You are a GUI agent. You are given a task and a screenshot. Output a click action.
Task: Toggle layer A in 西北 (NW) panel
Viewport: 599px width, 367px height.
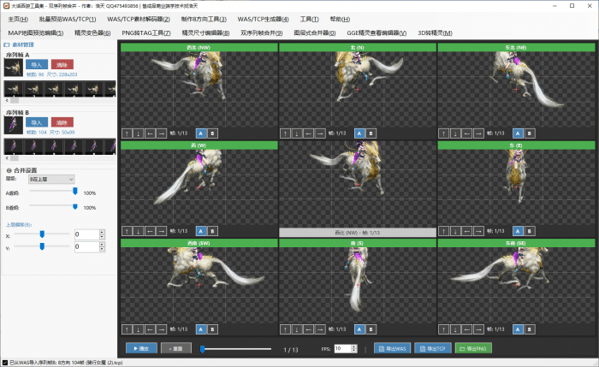coord(201,133)
